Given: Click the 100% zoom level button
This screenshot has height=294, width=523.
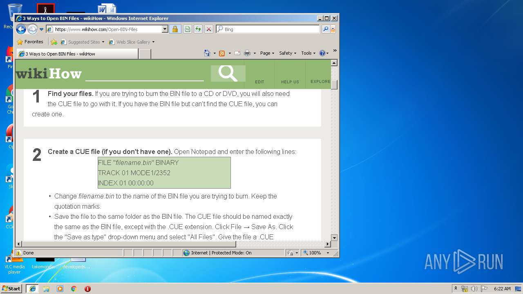Looking at the screenshot, I should point(313,253).
